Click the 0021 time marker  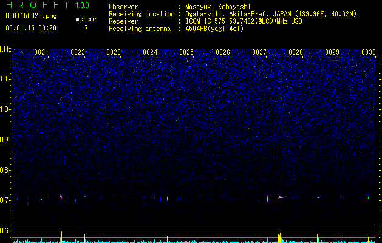pos(41,52)
